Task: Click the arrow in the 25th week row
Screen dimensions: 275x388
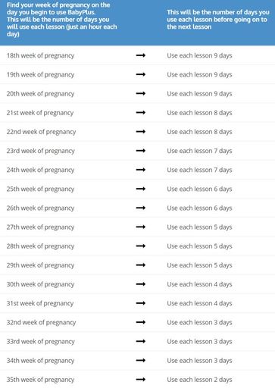Action: click(141, 189)
